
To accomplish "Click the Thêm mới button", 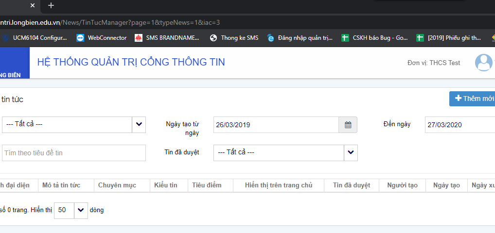I will point(474,99).
